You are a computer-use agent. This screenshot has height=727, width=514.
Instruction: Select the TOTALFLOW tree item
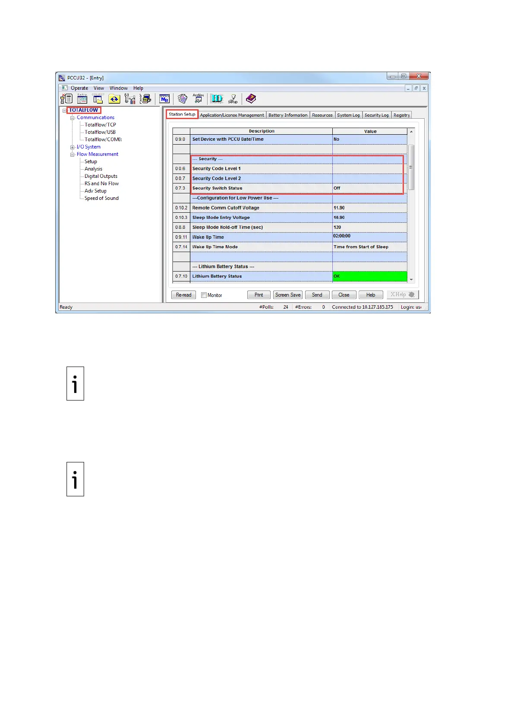tap(84, 110)
